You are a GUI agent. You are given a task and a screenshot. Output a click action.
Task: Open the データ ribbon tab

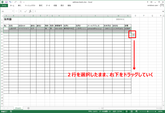(48, 6)
